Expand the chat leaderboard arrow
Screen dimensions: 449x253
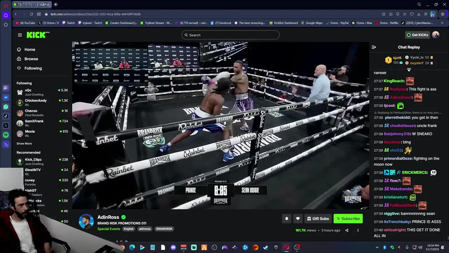click(x=409, y=70)
